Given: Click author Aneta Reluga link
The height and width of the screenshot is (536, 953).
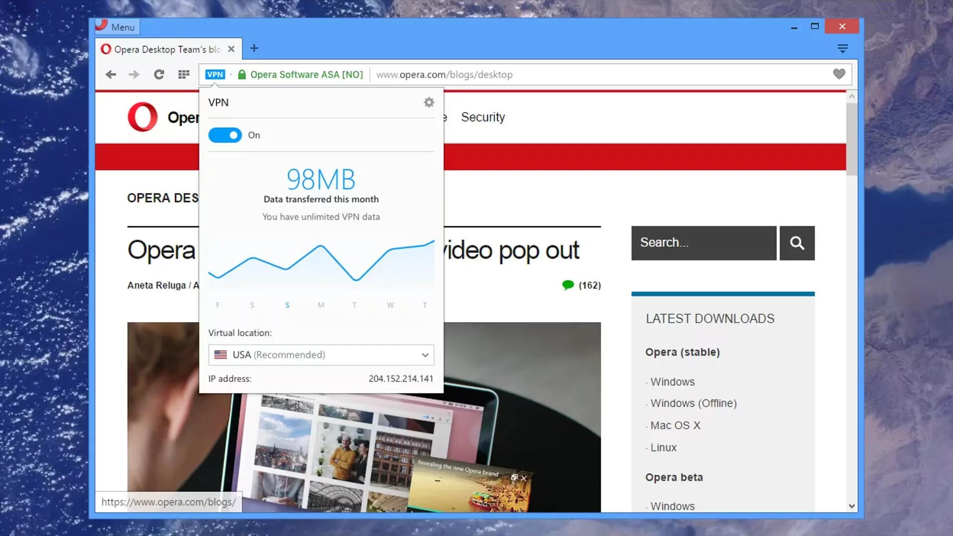Looking at the screenshot, I should (x=156, y=285).
